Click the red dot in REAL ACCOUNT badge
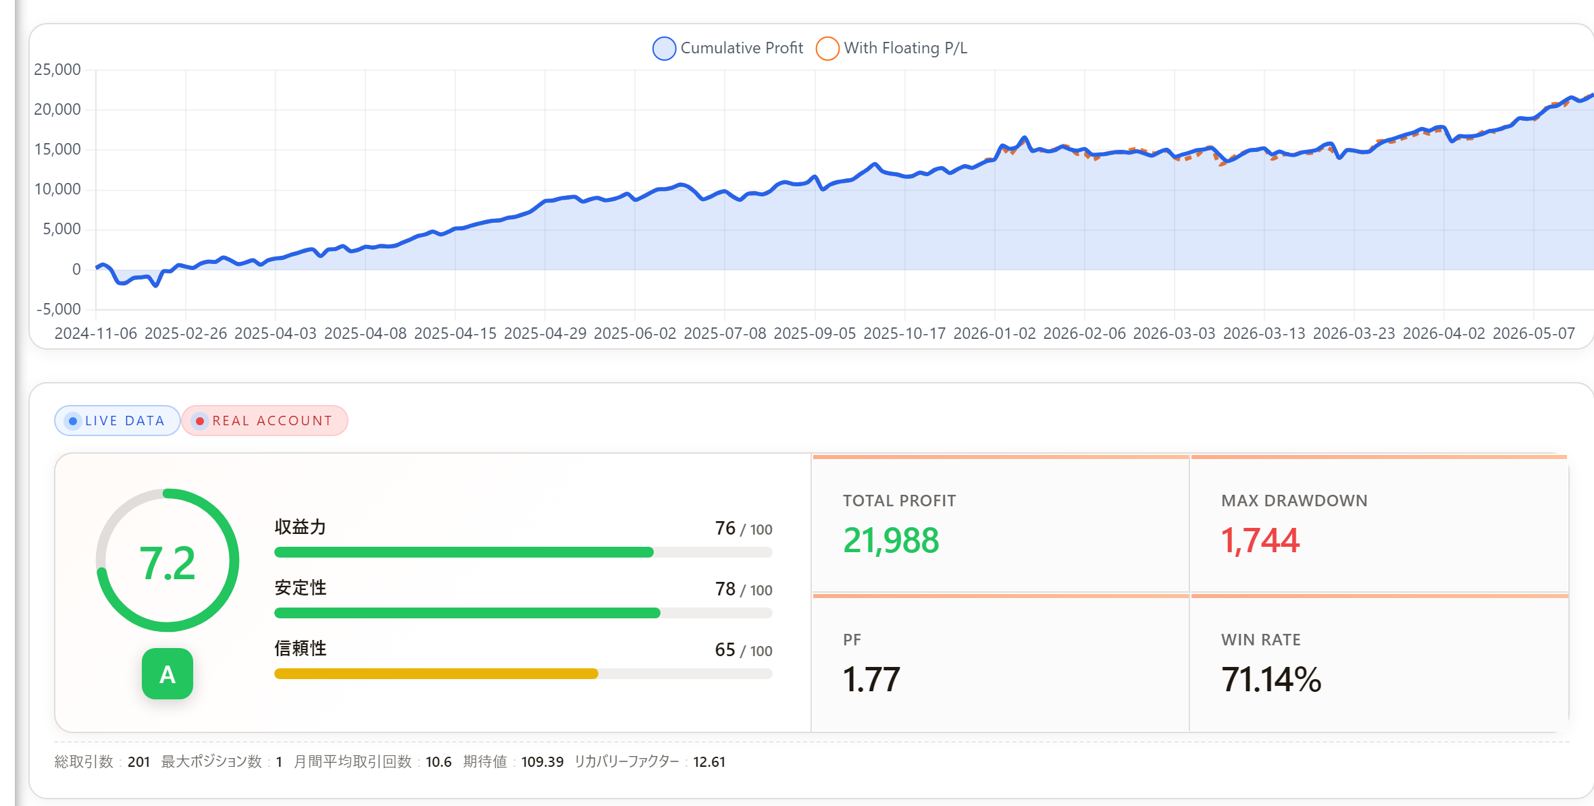 click(x=200, y=421)
